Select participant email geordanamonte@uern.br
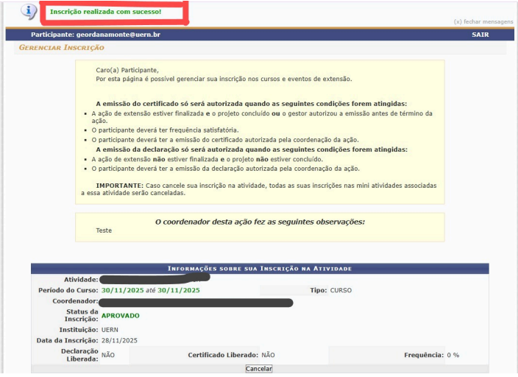518x377 pixels. click(x=118, y=35)
